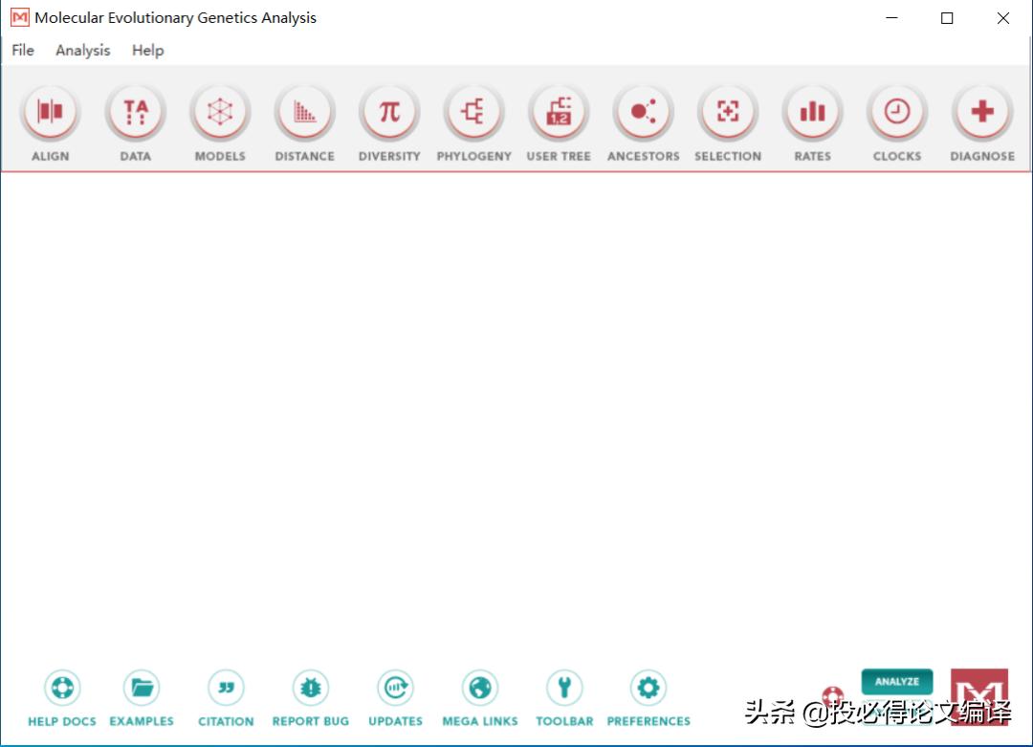Click the ANALYZE mode button
This screenshot has width=1033, height=747.
(x=896, y=681)
